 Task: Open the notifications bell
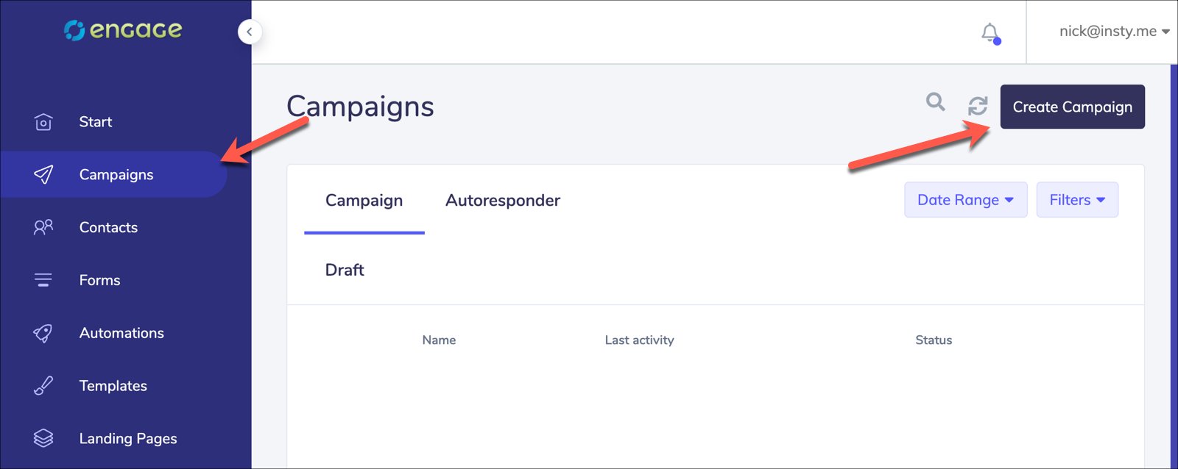coord(990,33)
